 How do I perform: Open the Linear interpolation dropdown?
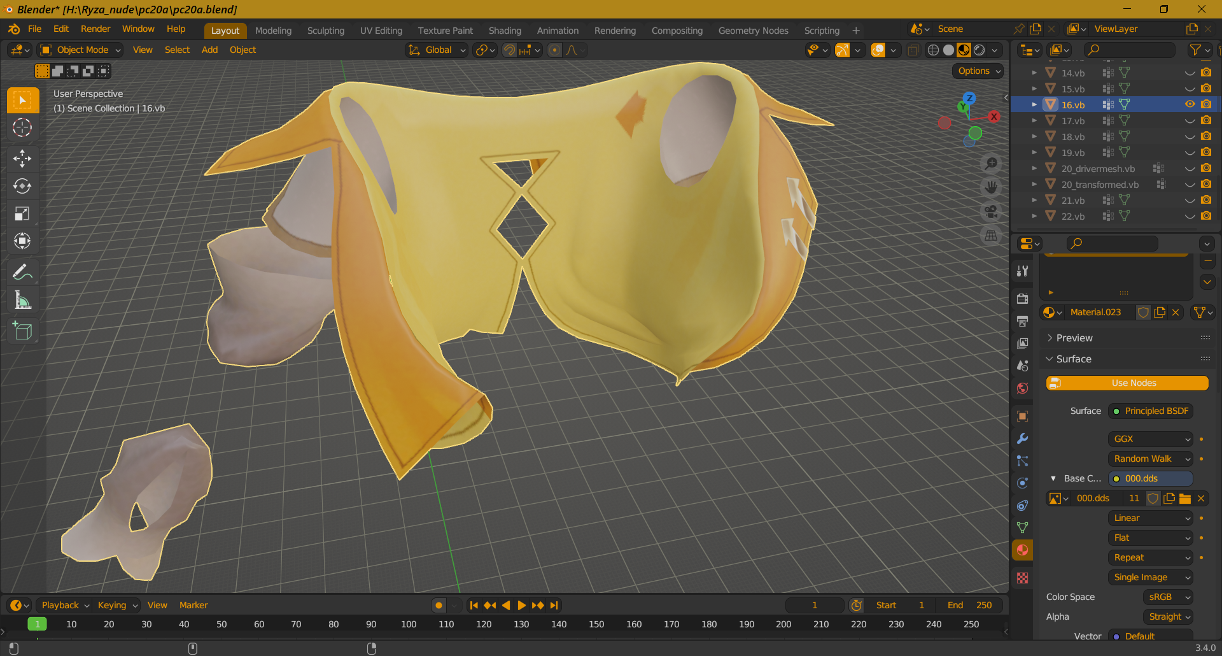pyautogui.click(x=1151, y=518)
